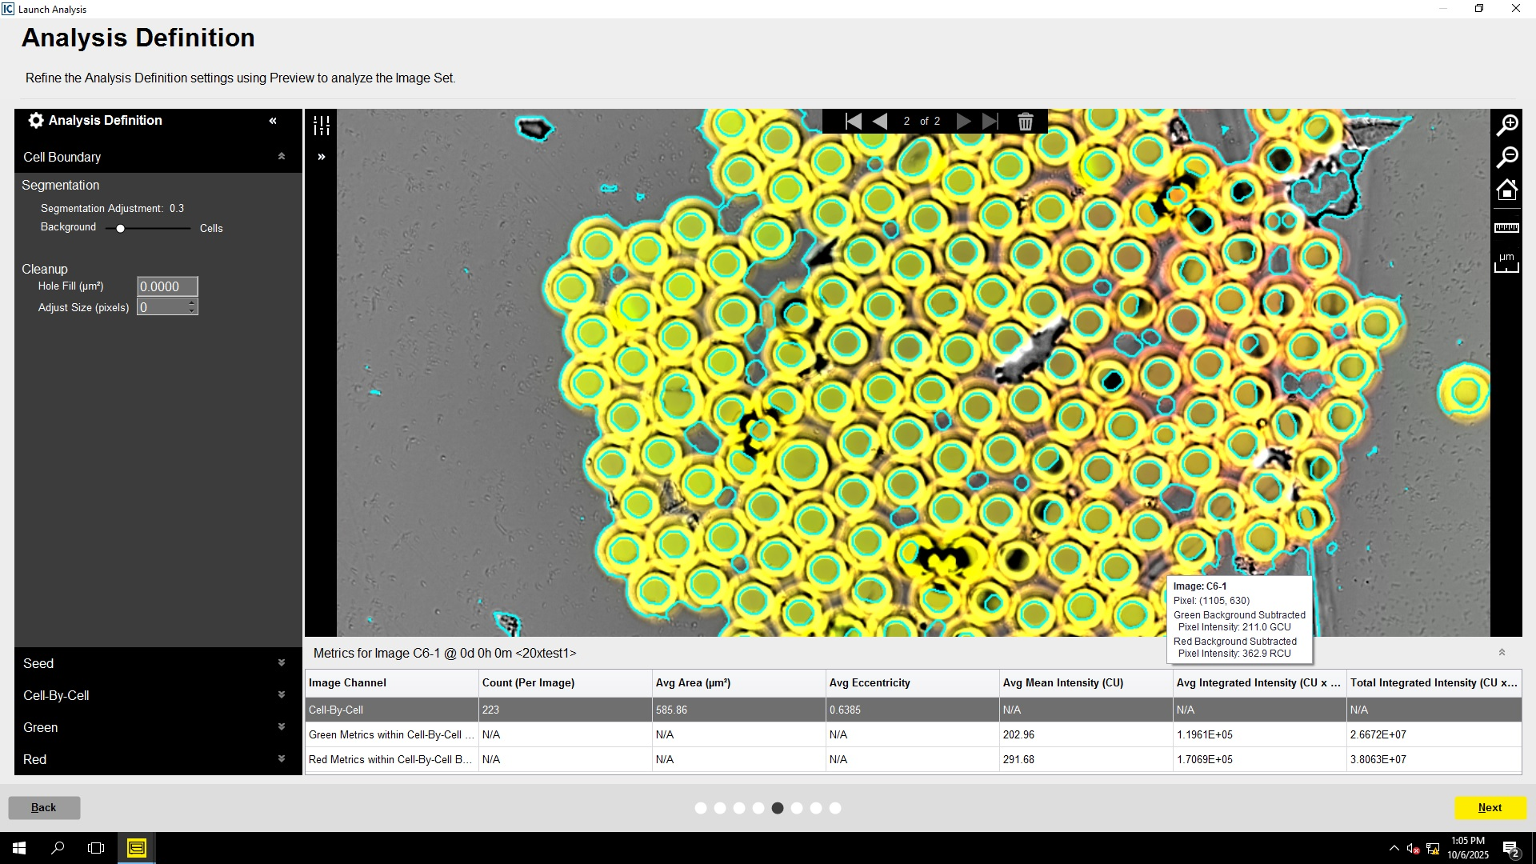This screenshot has height=864, width=1536.
Task: Expand the Seed section
Action: click(282, 663)
